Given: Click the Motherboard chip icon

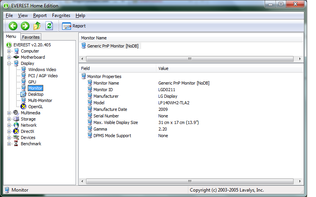Looking at the screenshot, I should (x=16, y=57).
